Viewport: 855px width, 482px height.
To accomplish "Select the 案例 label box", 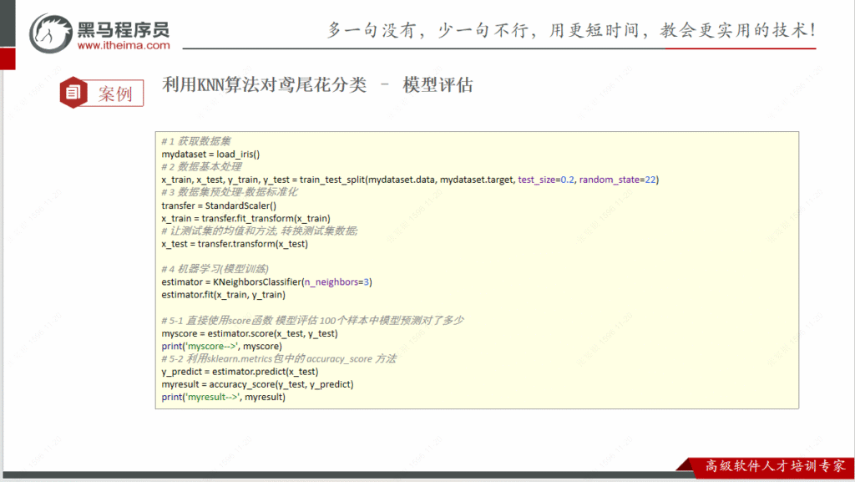I will [x=115, y=93].
